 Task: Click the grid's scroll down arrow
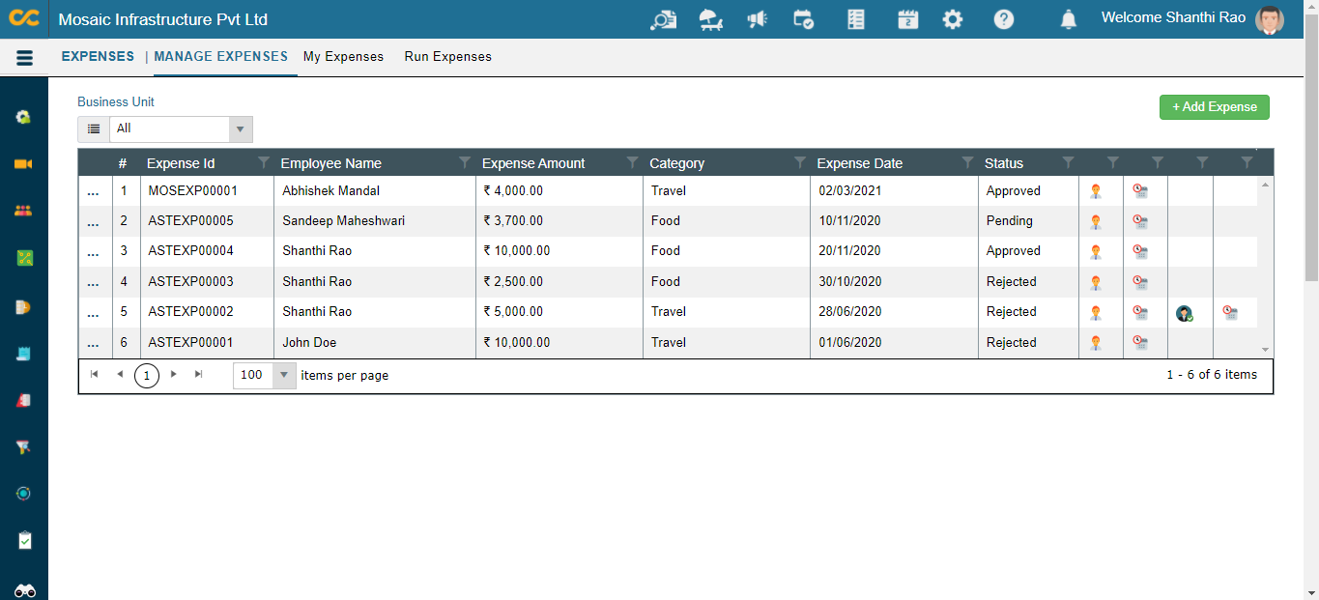click(x=1265, y=349)
